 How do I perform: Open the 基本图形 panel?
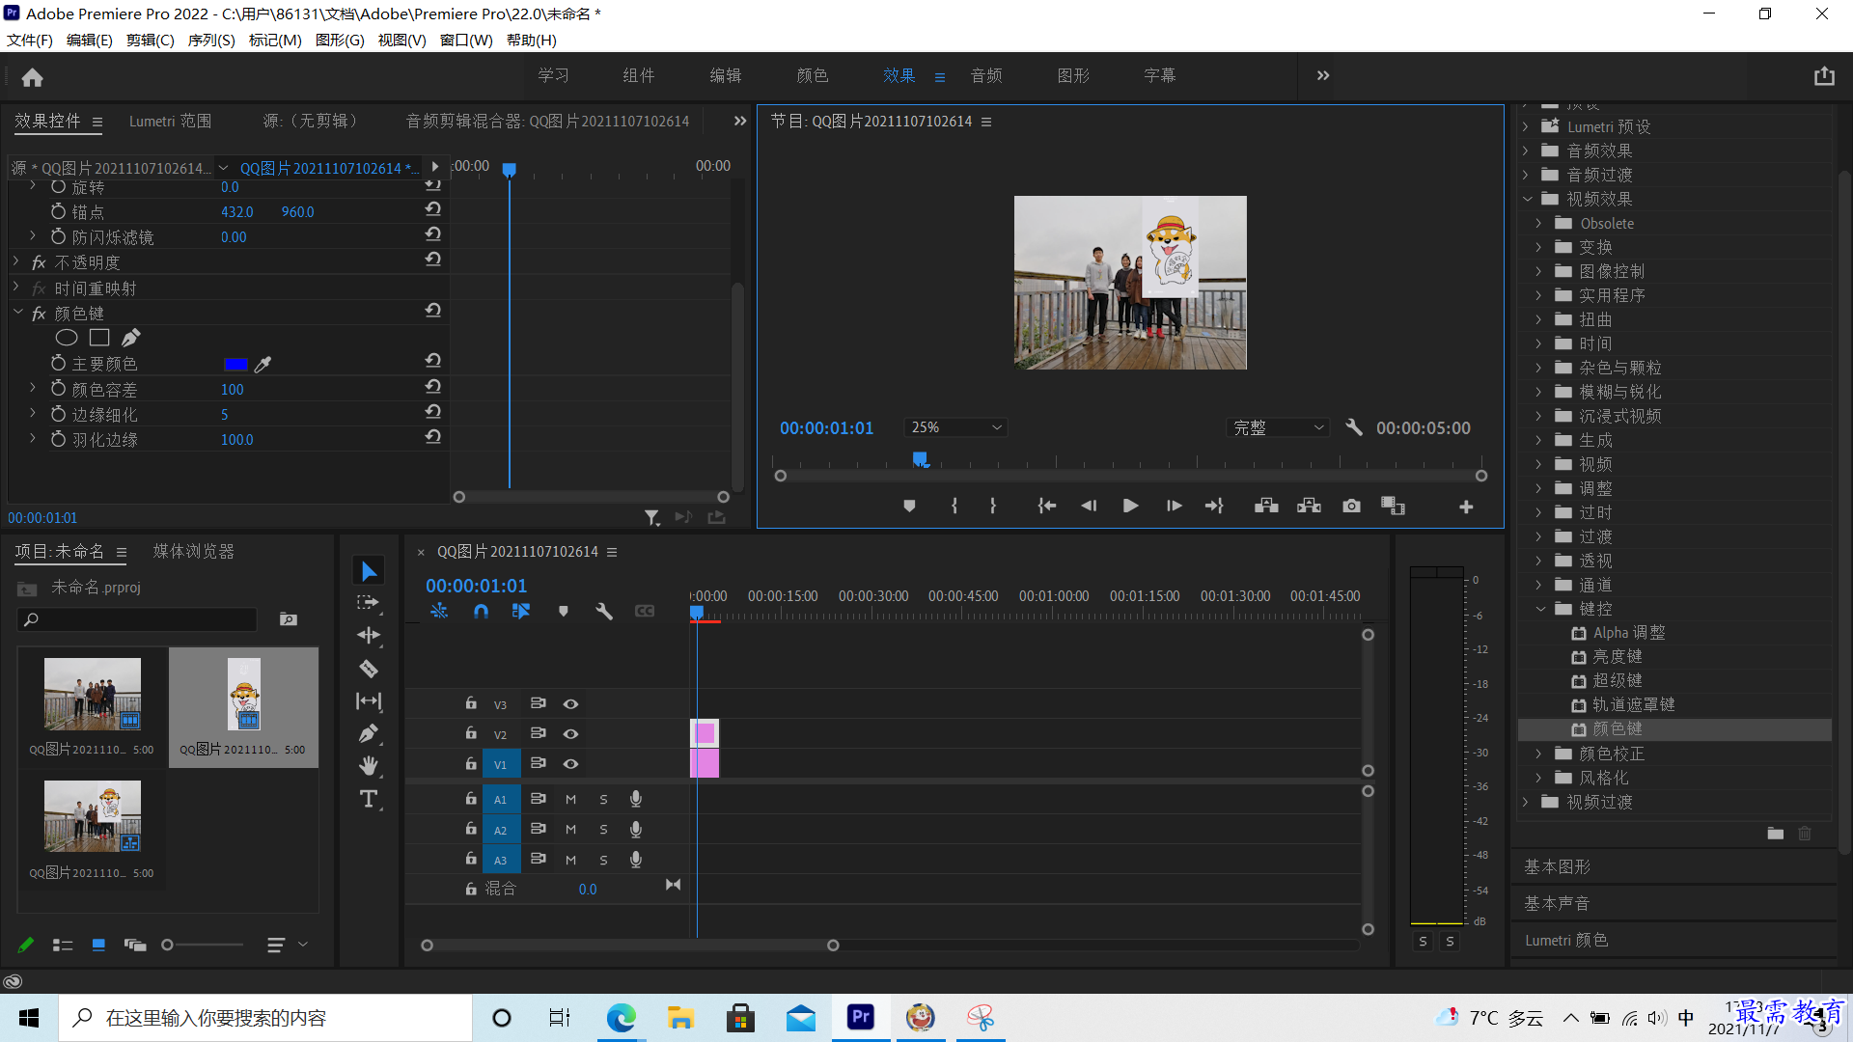coord(1558,867)
